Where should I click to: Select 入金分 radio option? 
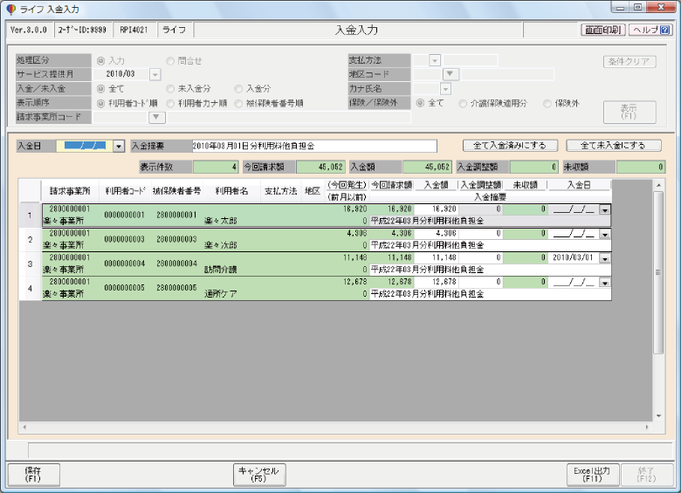click(x=238, y=88)
